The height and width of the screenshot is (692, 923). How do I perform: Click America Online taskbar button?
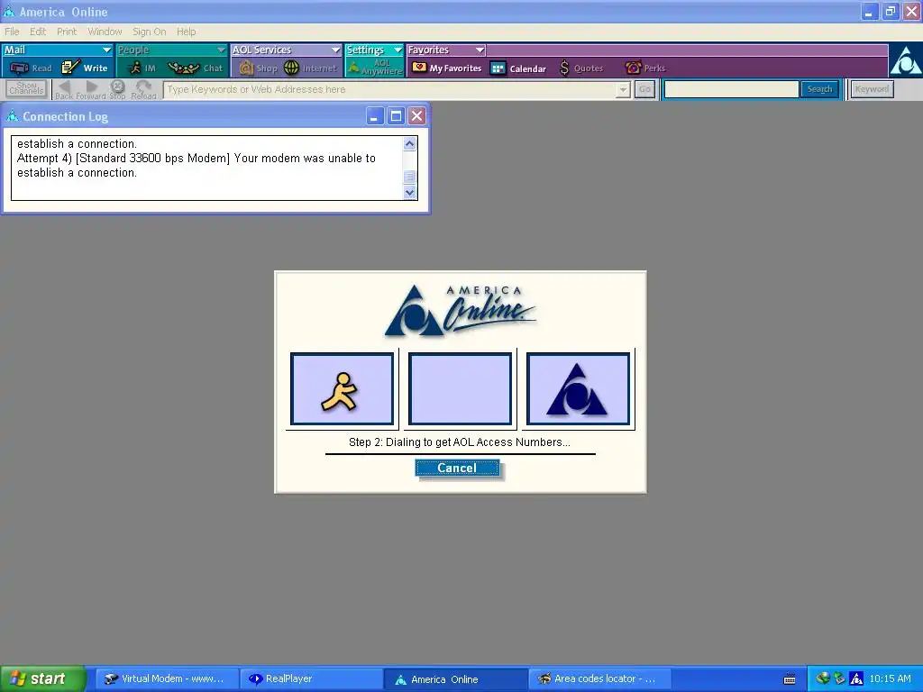click(x=456, y=679)
